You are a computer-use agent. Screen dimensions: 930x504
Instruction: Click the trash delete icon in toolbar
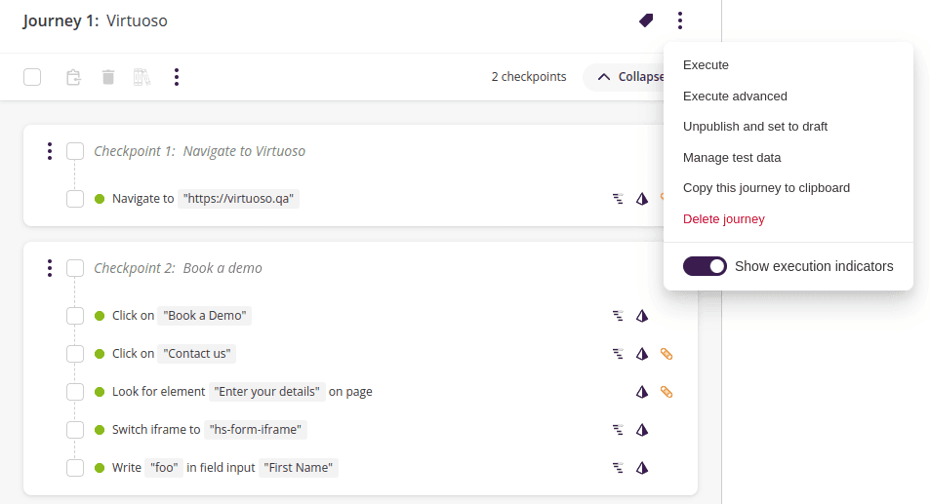[108, 77]
